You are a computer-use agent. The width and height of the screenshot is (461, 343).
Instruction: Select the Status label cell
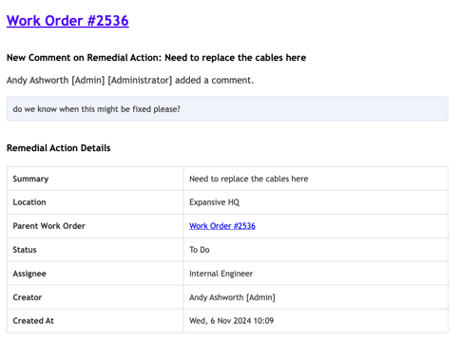[x=95, y=250]
